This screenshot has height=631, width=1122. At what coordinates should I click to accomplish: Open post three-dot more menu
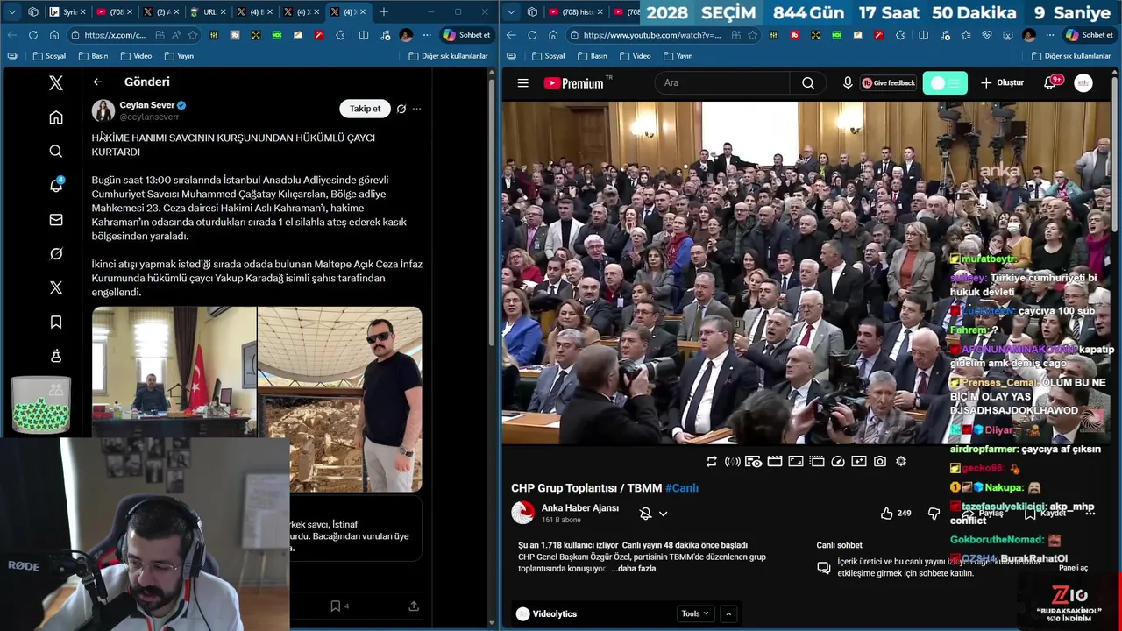(416, 109)
